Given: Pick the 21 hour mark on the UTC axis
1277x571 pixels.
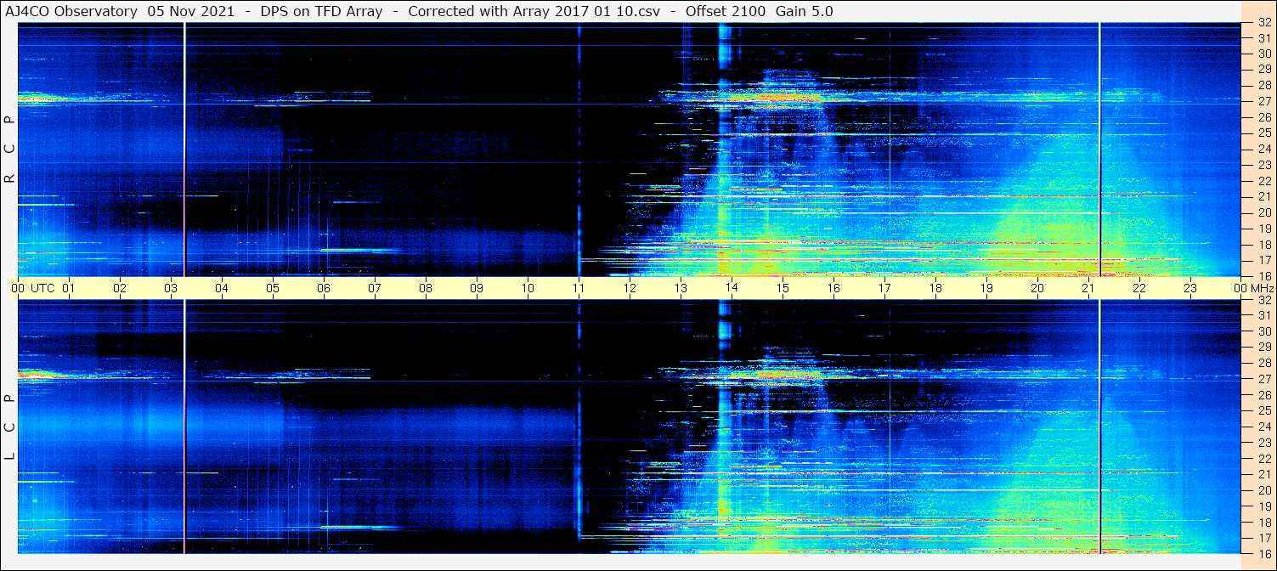Looking at the screenshot, I should click(1088, 288).
